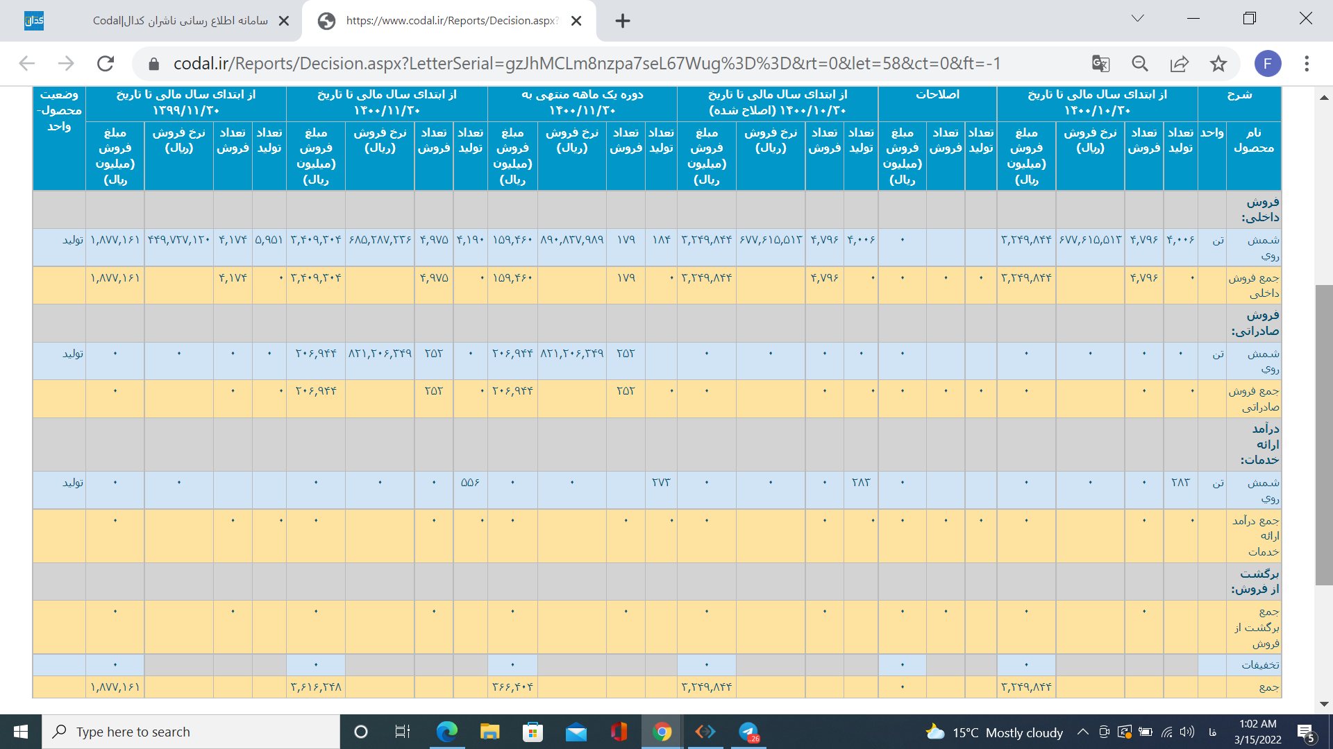Click the battery tray icon
The width and height of the screenshot is (1333, 749).
(x=1146, y=732)
